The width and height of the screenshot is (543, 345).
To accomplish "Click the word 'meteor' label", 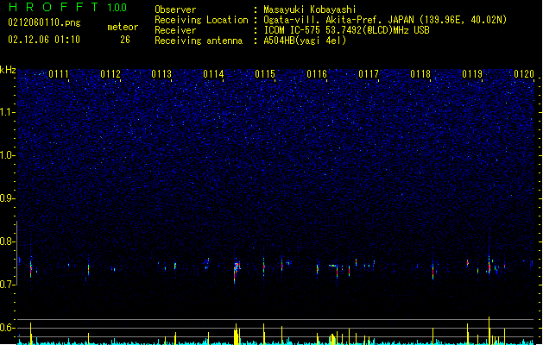I will tap(123, 27).
